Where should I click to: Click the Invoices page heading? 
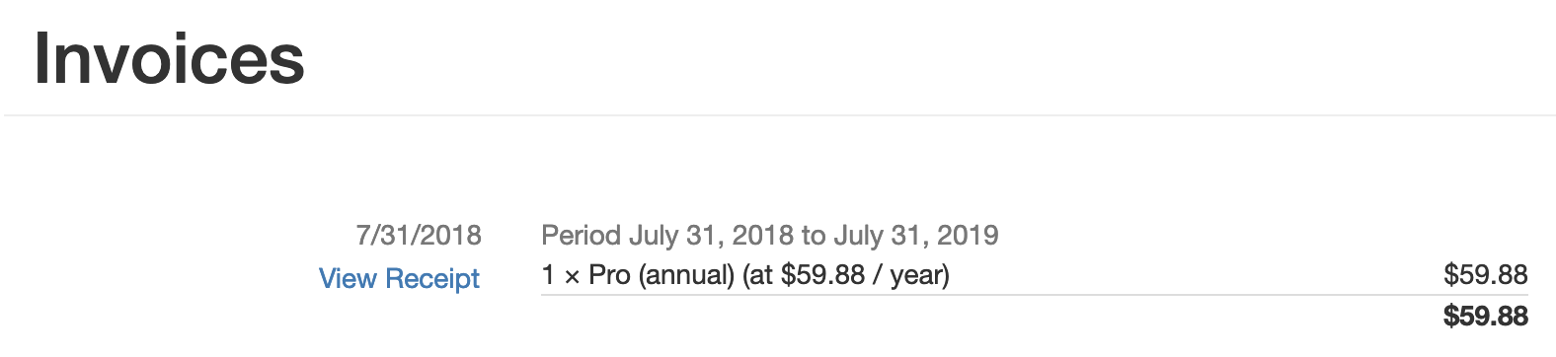pyautogui.click(x=169, y=58)
